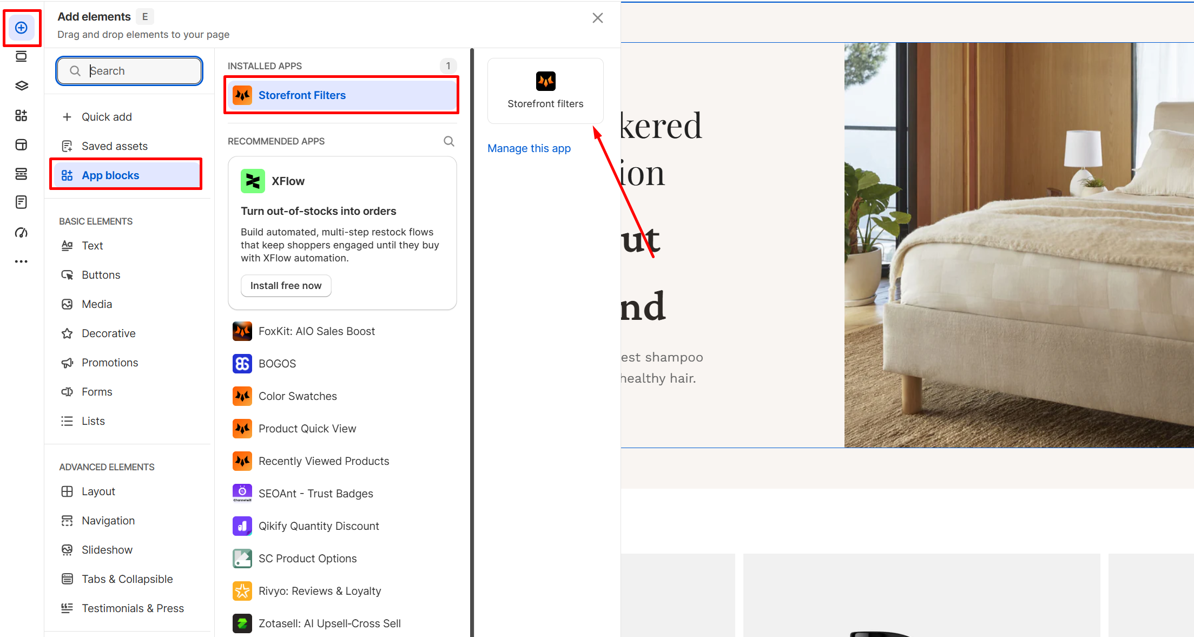Open the Decorative elements category
1194x637 pixels.
(128, 333)
